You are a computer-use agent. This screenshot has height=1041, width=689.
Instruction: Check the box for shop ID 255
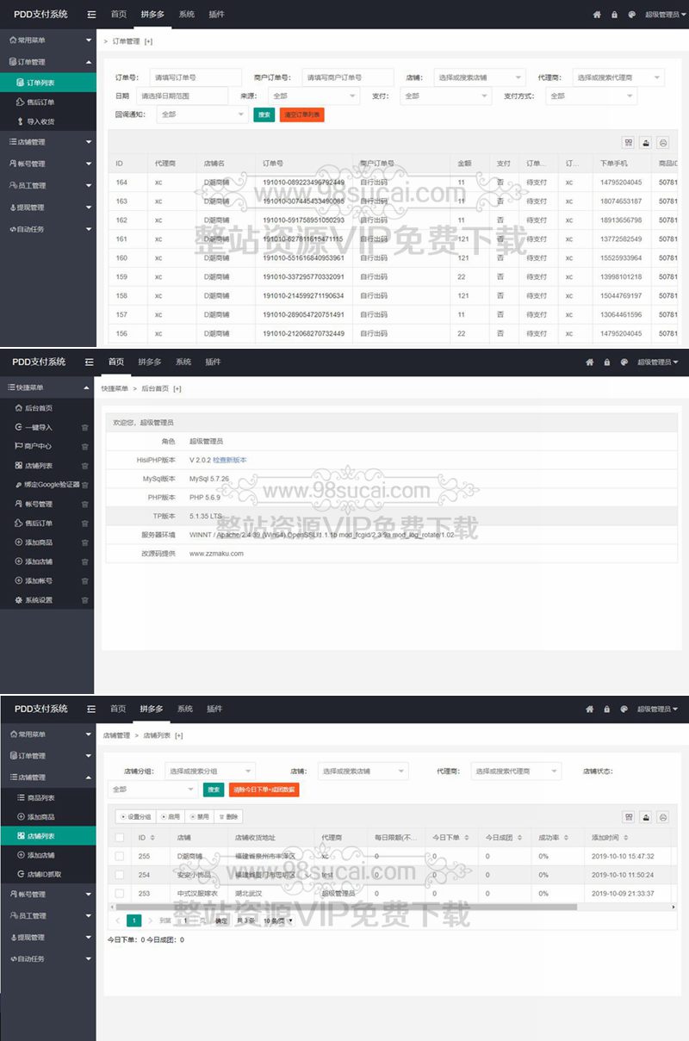pos(120,856)
